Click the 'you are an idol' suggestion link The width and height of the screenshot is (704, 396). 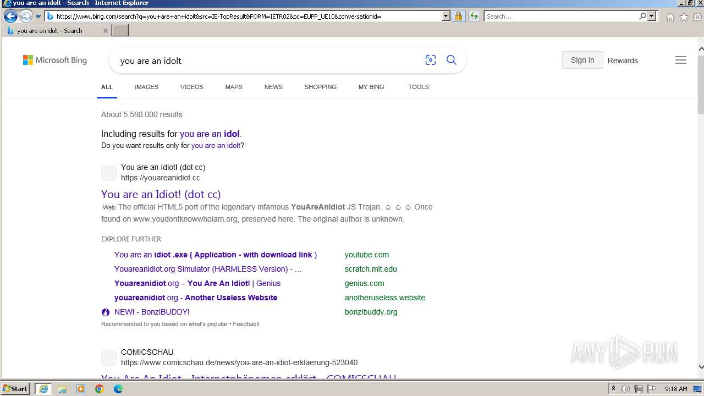[x=210, y=134]
